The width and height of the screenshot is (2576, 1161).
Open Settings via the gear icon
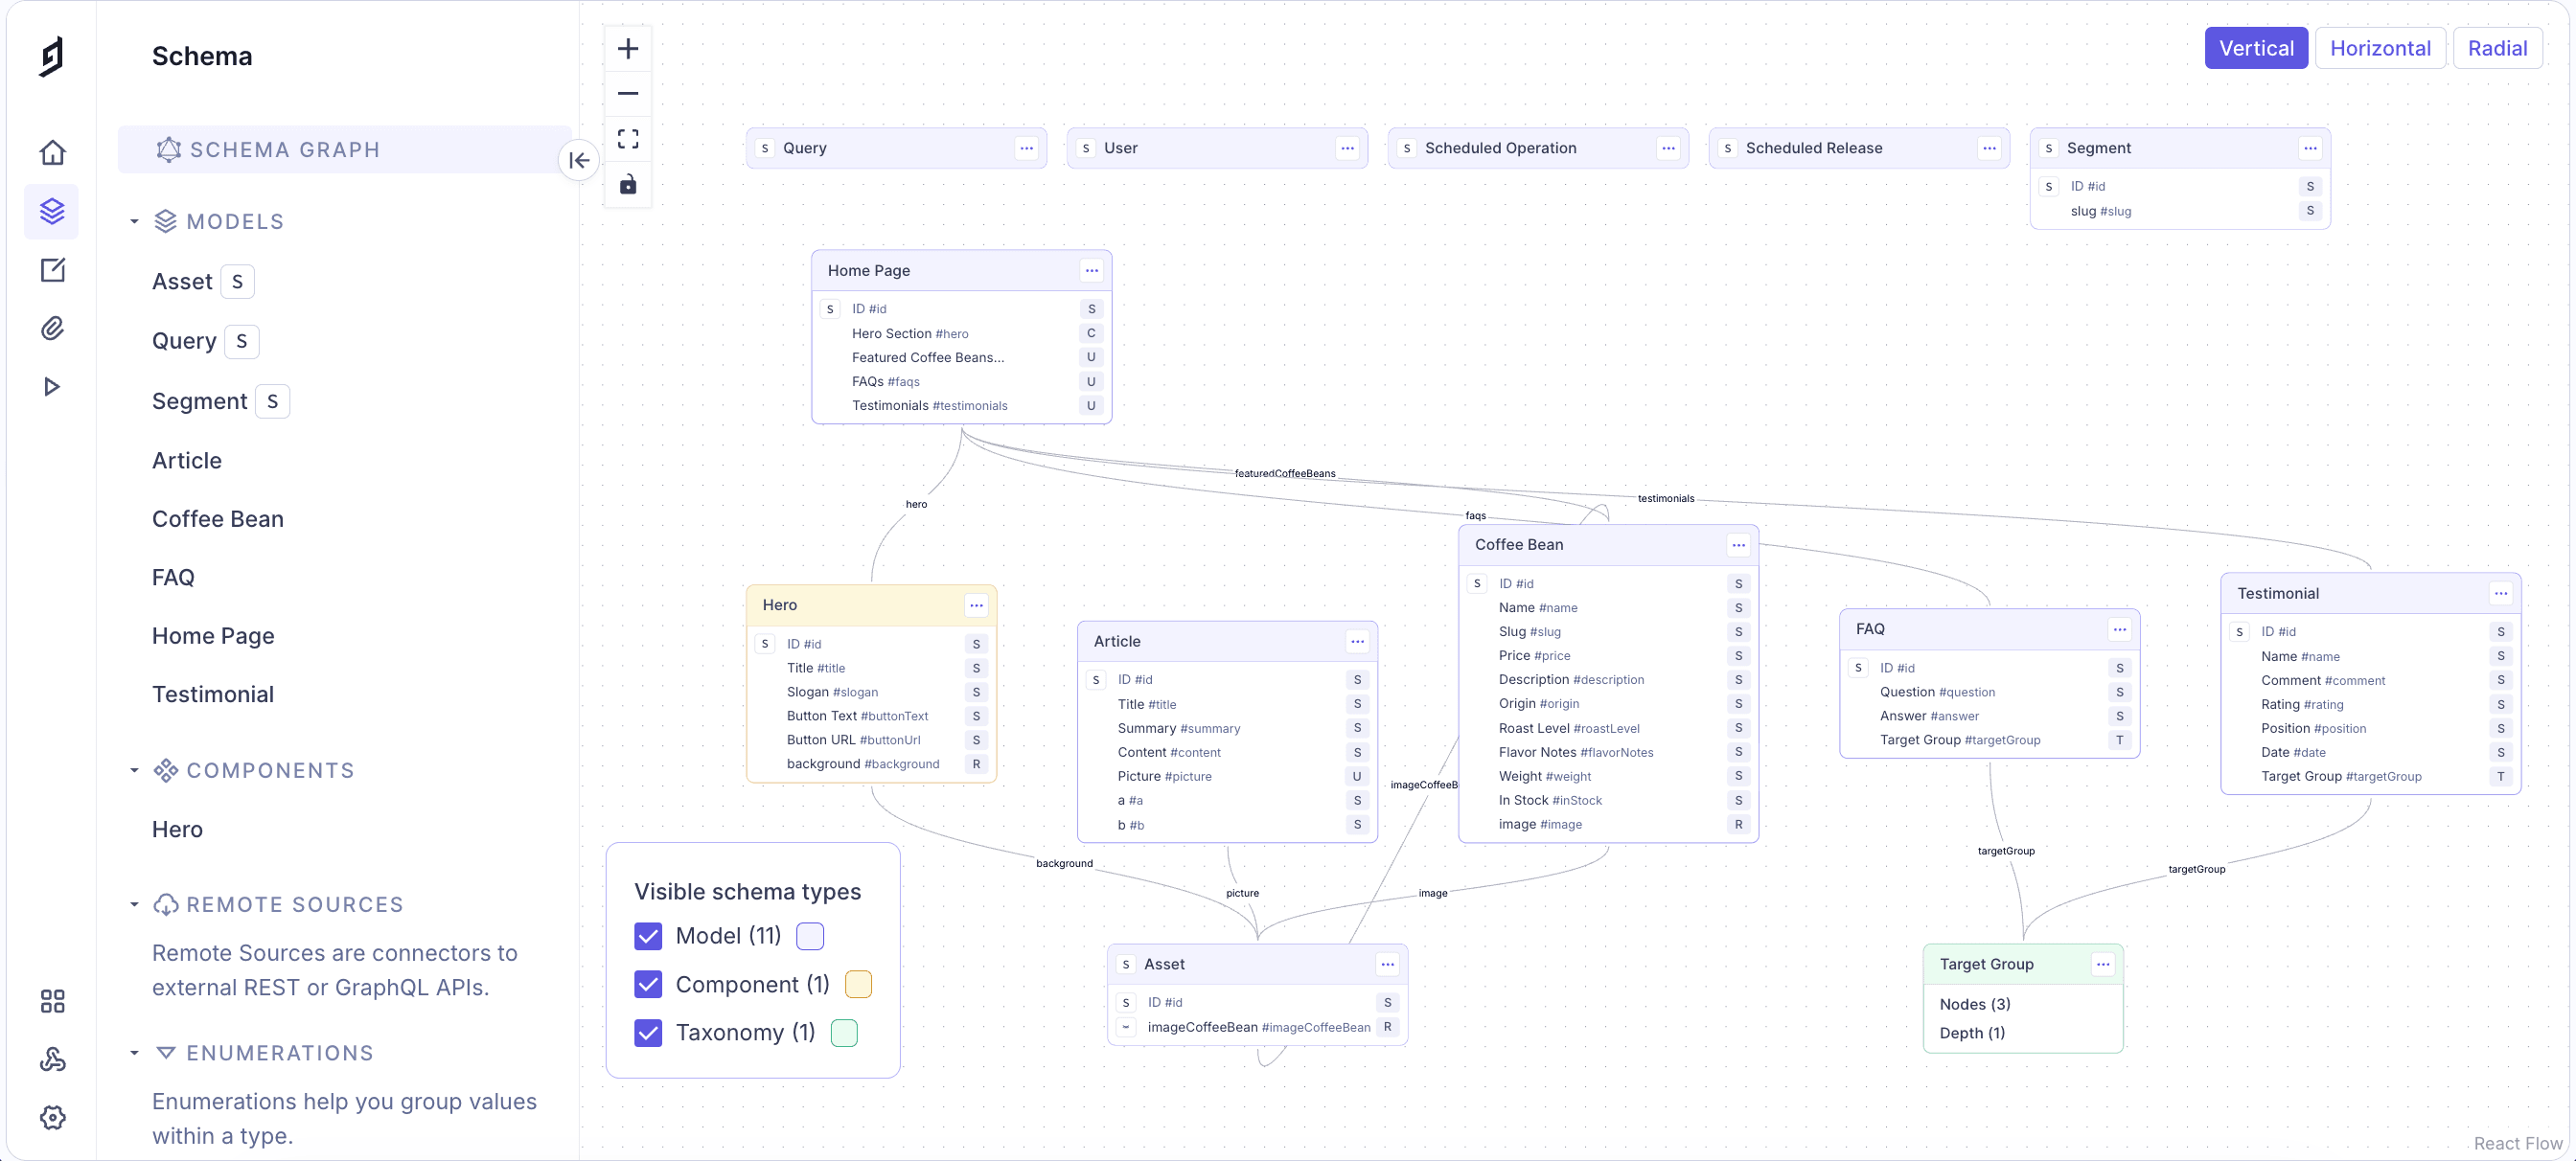(x=52, y=1117)
